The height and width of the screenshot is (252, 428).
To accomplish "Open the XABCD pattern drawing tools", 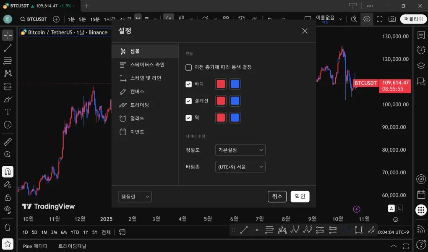I will click(x=8, y=73).
